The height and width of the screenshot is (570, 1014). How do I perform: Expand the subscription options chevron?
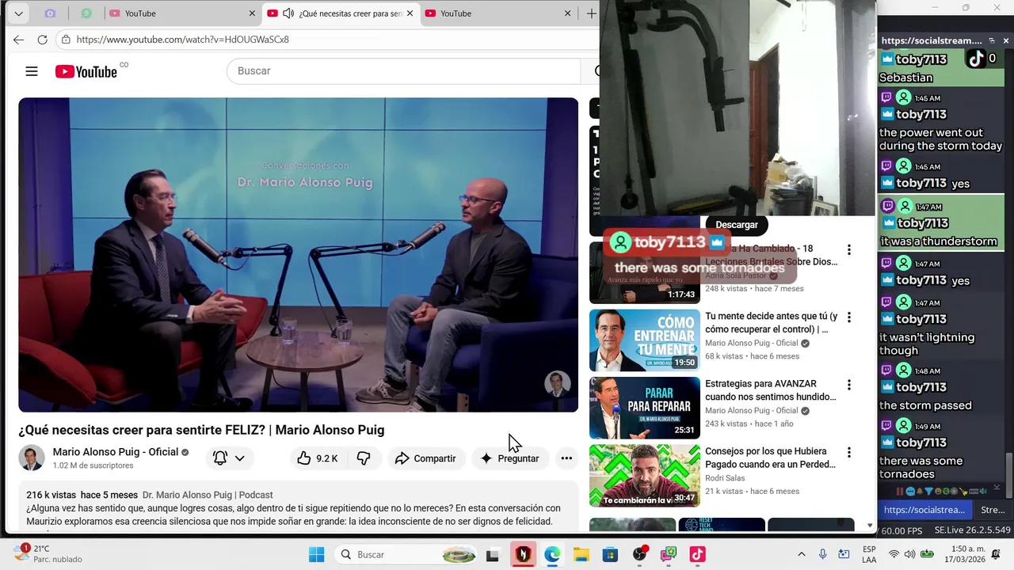[239, 458]
